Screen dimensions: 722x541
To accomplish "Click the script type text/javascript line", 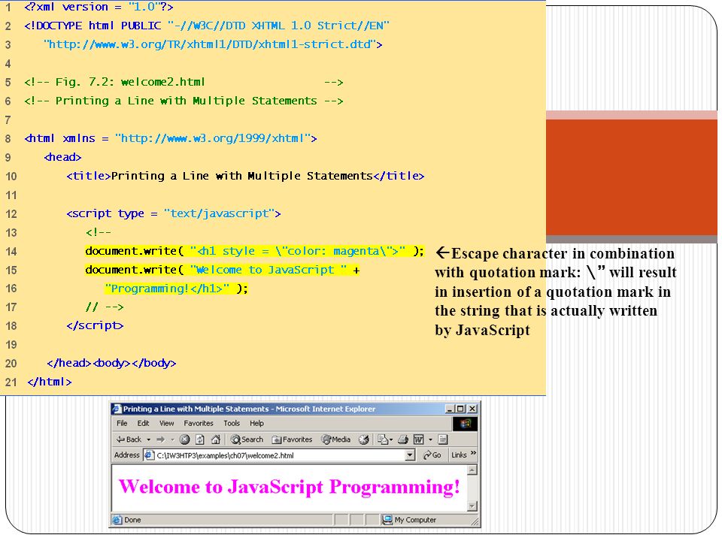I will pyautogui.click(x=174, y=213).
